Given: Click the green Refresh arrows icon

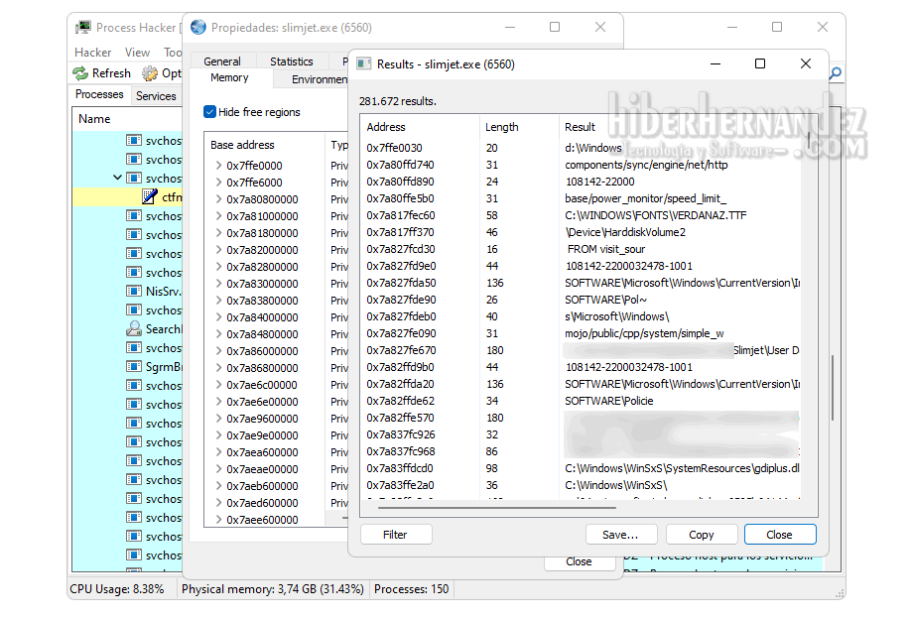Looking at the screenshot, I should click(80, 73).
